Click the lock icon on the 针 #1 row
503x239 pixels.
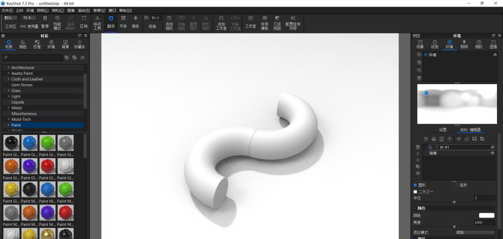[x=492, y=147]
